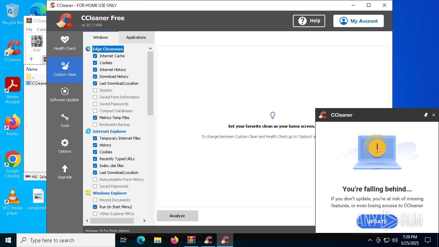Open WinRAR from the taskbar
The width and height of the screenshot is (439, 247).
[191, 240]
